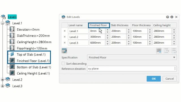The width and height of the screenshot is (181, 102).
Task: Collapse the Level.1 tree node
Action: point(3,23)
